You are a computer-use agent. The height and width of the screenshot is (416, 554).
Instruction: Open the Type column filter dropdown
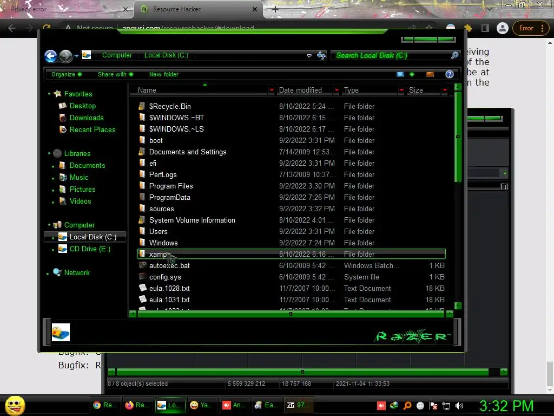[x=401, y=90]
